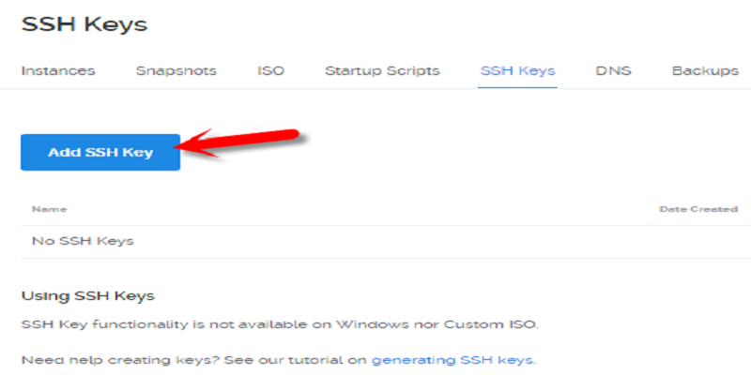
Task: Click the large SSH Keys page heading
Action: pos(84,24)
